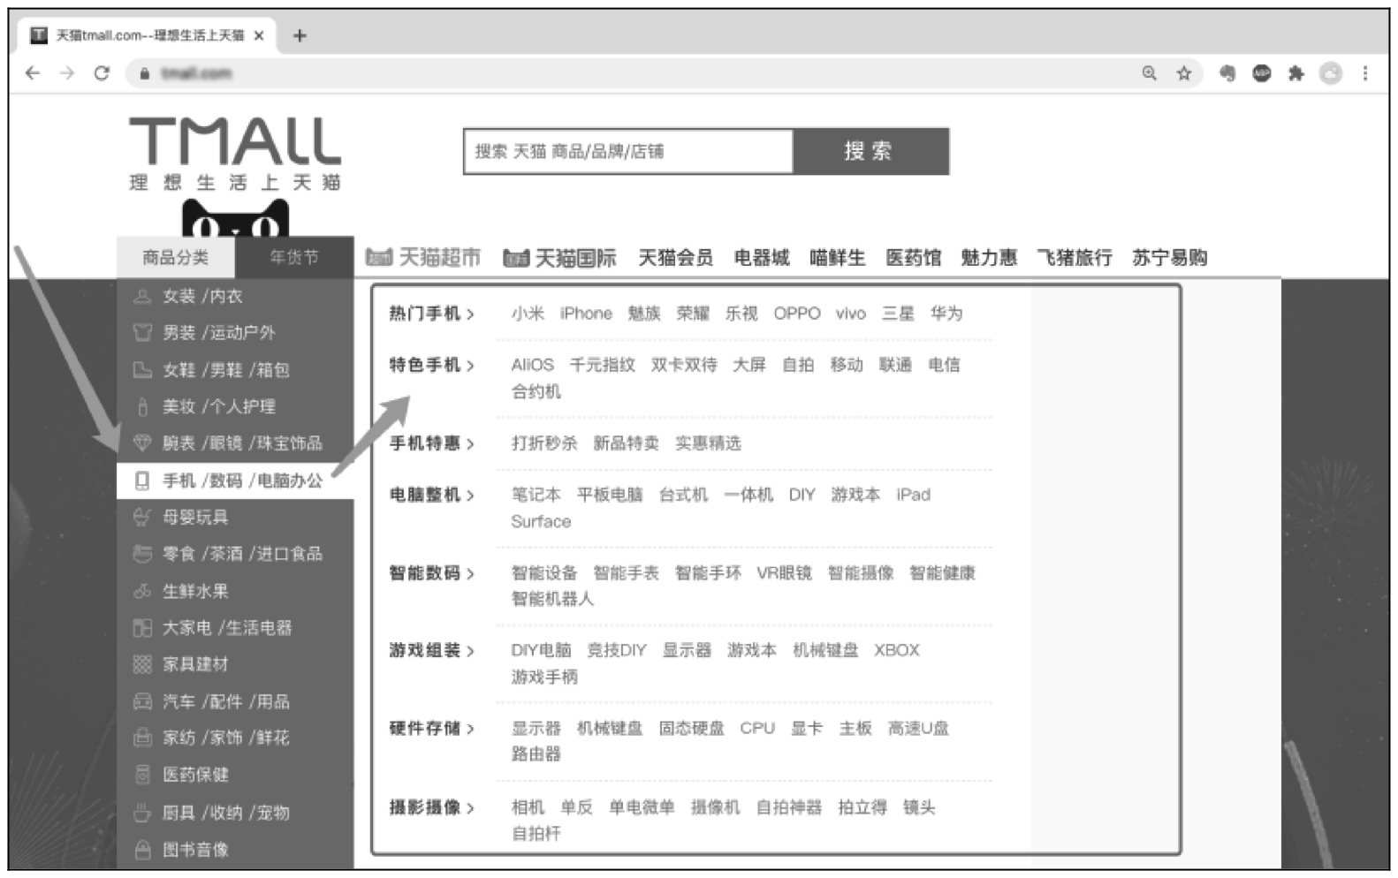
Task: Click the browser forward arrow
Action: tap(67, 73)
